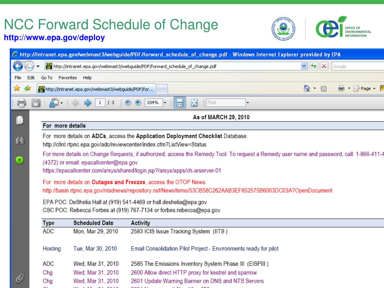The height and width of the screenshot is (288, 384).
Task: Click the Home icon in command bar
Action: tap(307, 88)
